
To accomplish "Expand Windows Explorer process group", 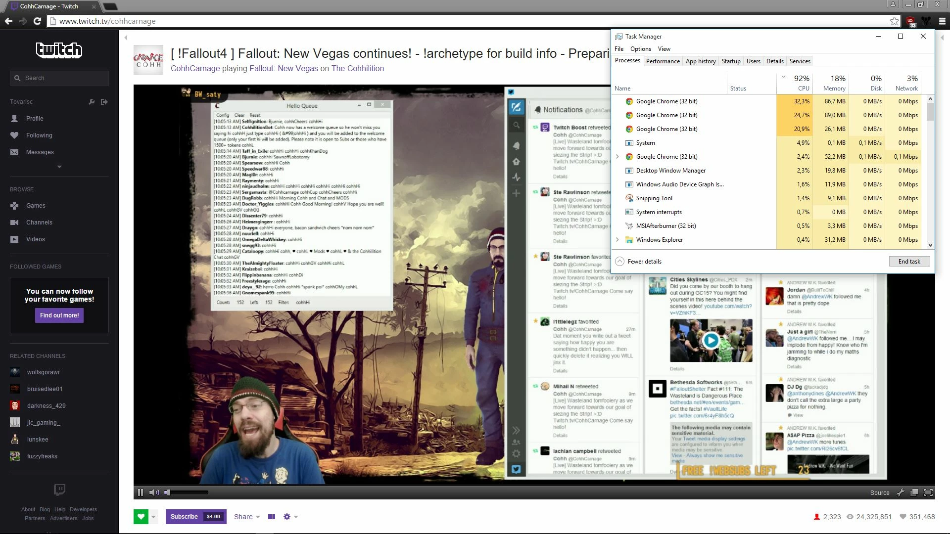I will click(617, 240).
